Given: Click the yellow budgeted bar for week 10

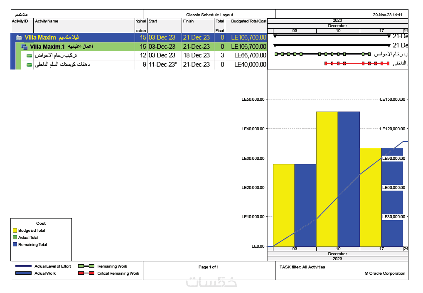Looking at the screenshot, I should pos(327,179).
